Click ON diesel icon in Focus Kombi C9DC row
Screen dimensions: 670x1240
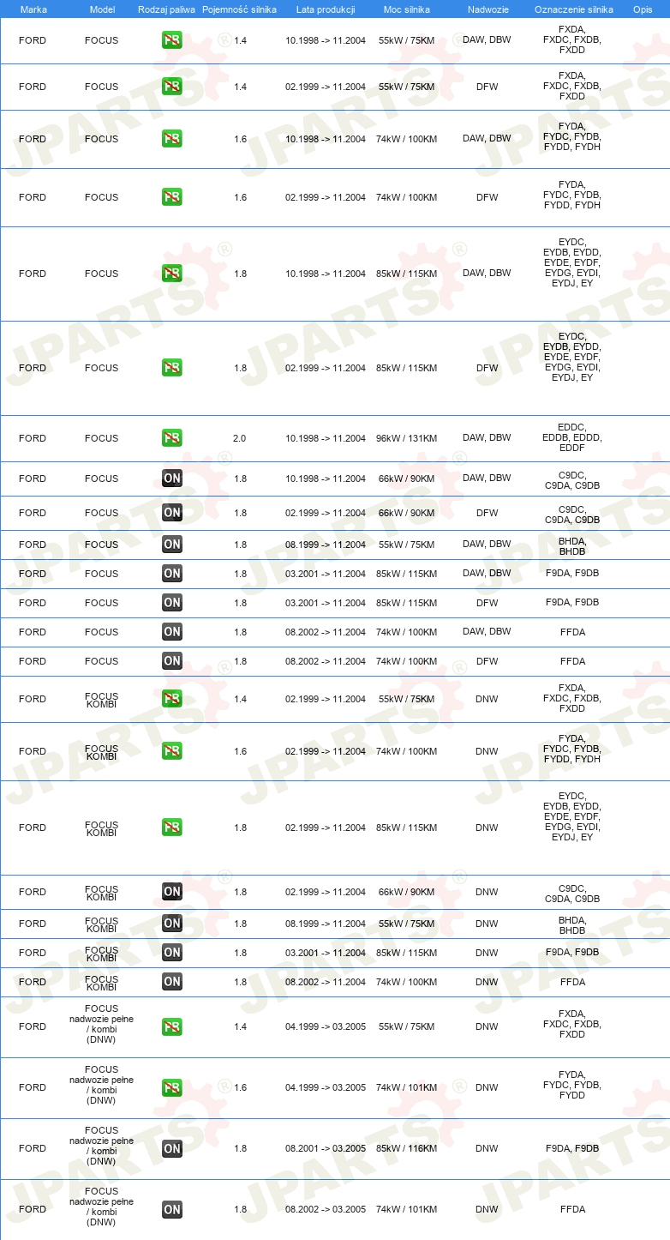172,892
